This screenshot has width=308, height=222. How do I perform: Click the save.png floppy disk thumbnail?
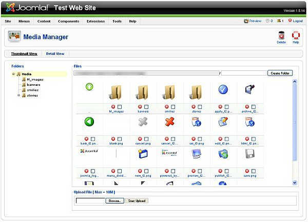click(250, 154)
